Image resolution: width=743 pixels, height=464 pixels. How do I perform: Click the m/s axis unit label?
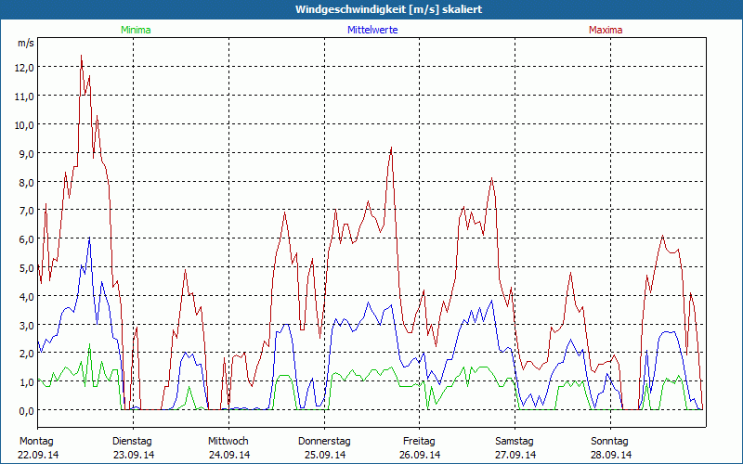[26, 43]
